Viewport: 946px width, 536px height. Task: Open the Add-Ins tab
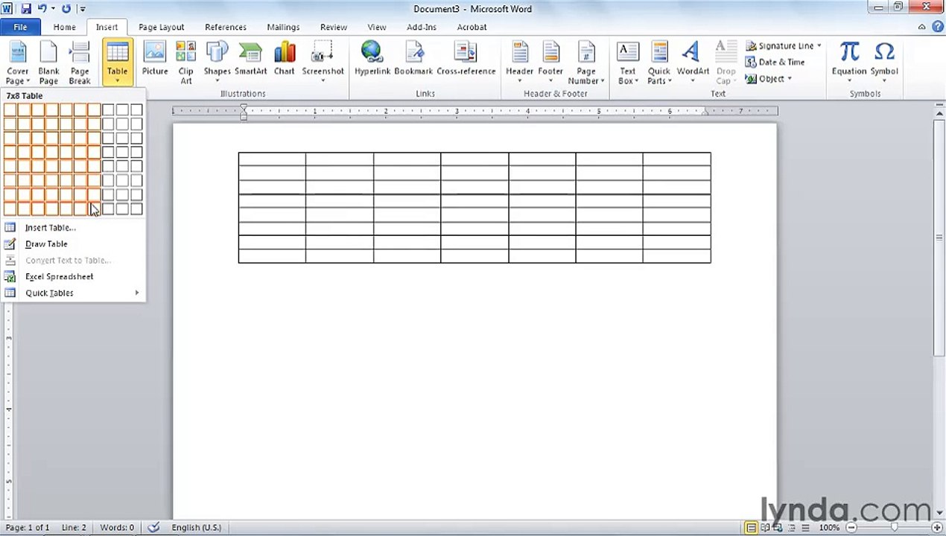422,27
